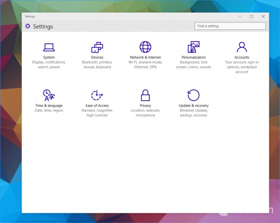Open System settings via laptop icon

[x=49, y=47]
